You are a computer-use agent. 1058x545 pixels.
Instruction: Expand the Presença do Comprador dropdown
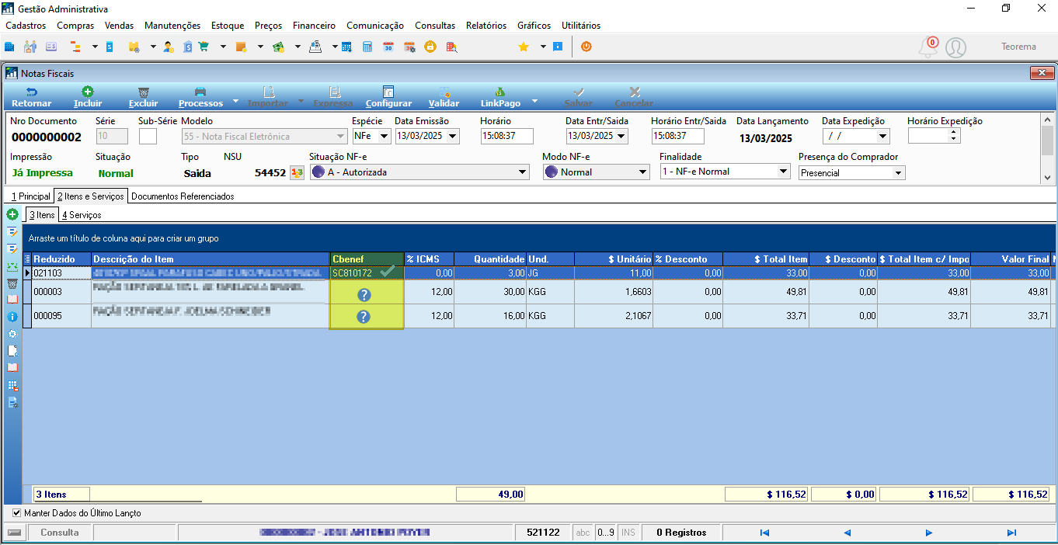tap(899, 173)
